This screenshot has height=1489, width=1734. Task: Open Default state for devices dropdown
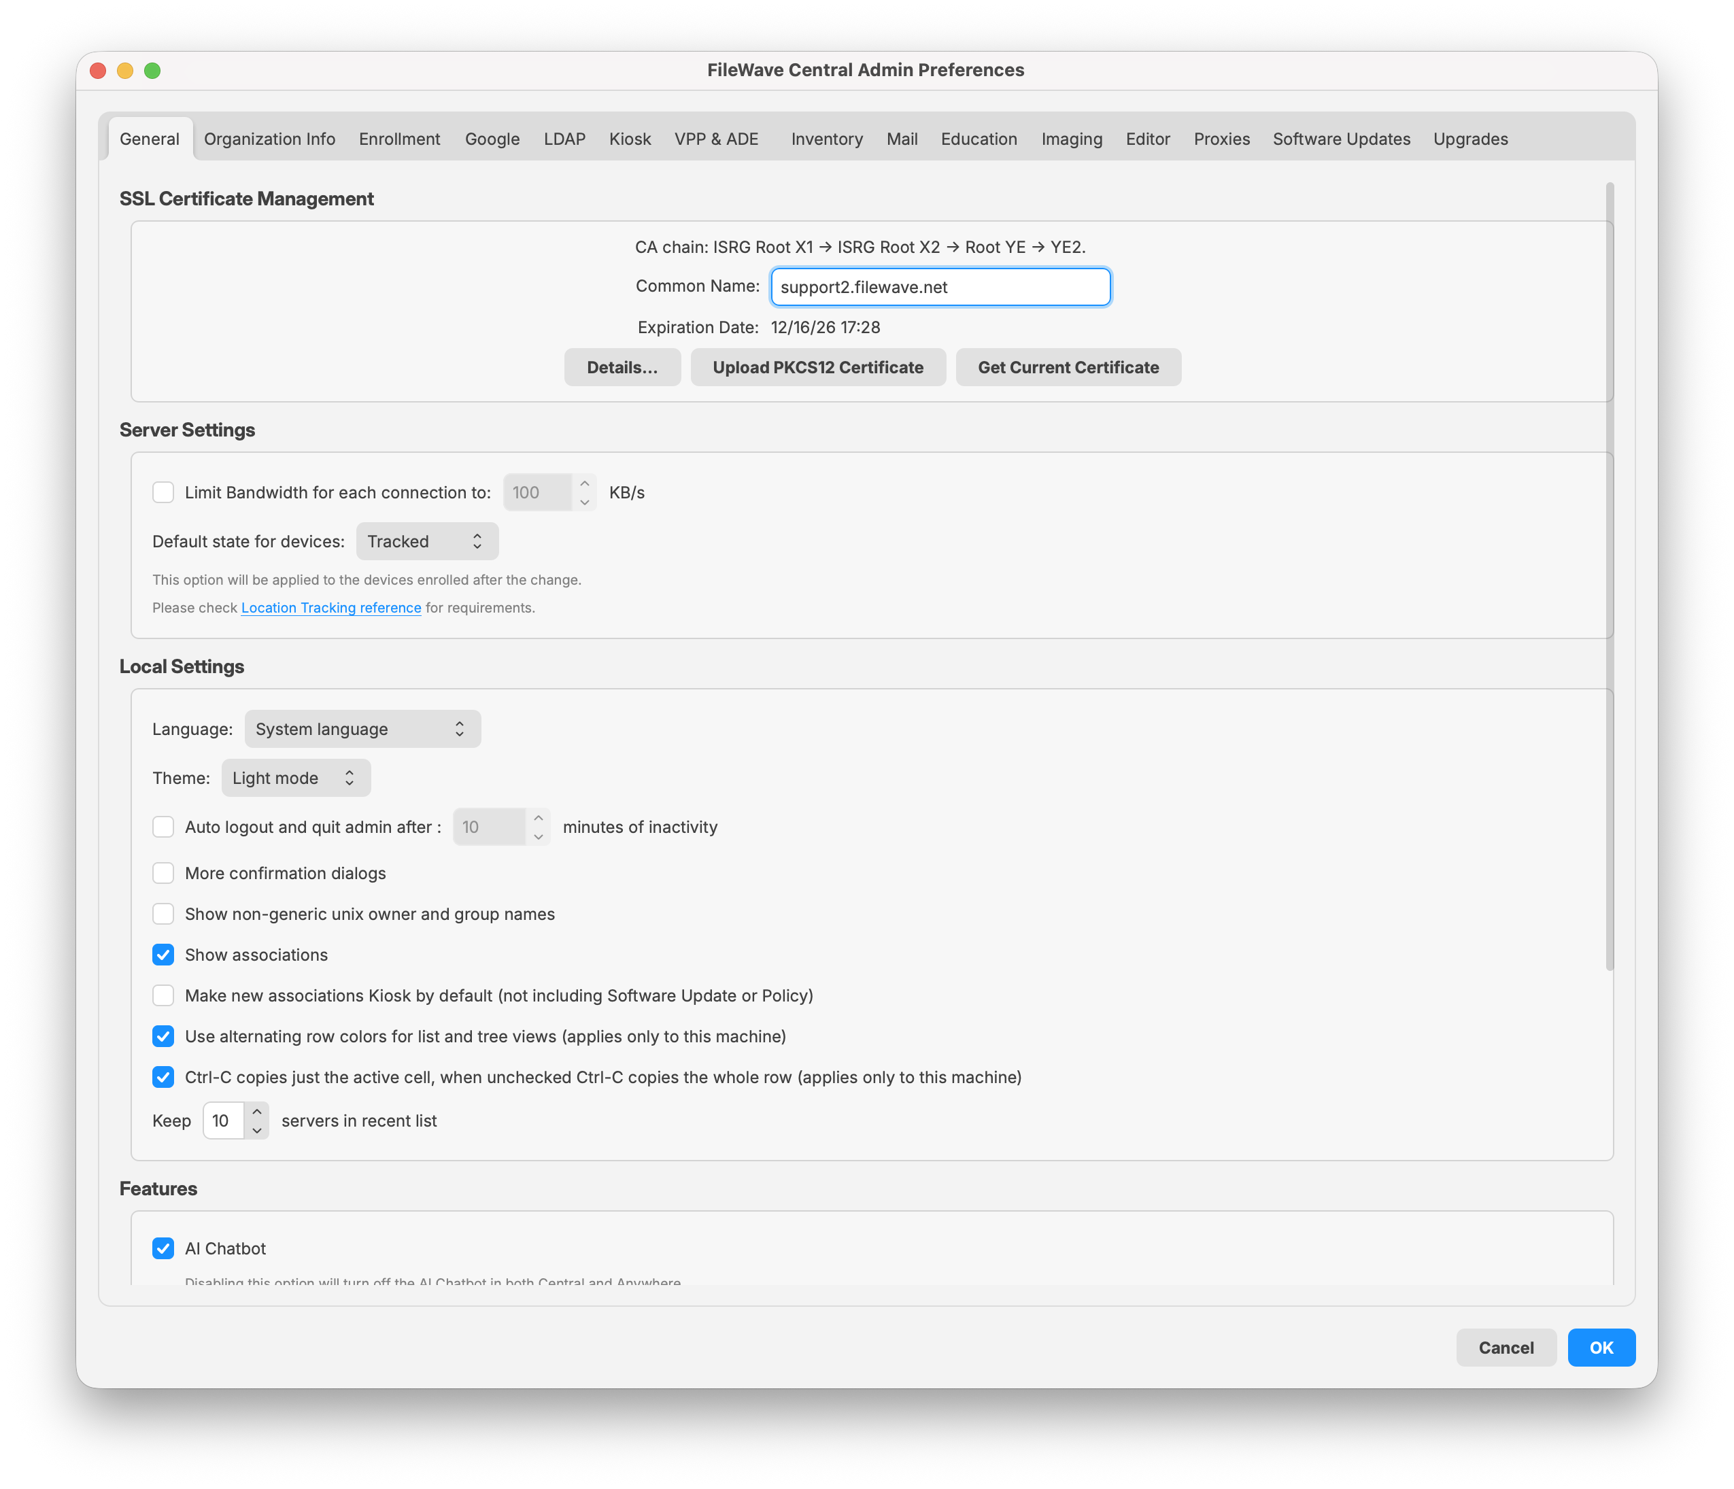click(x=427, y=541)
